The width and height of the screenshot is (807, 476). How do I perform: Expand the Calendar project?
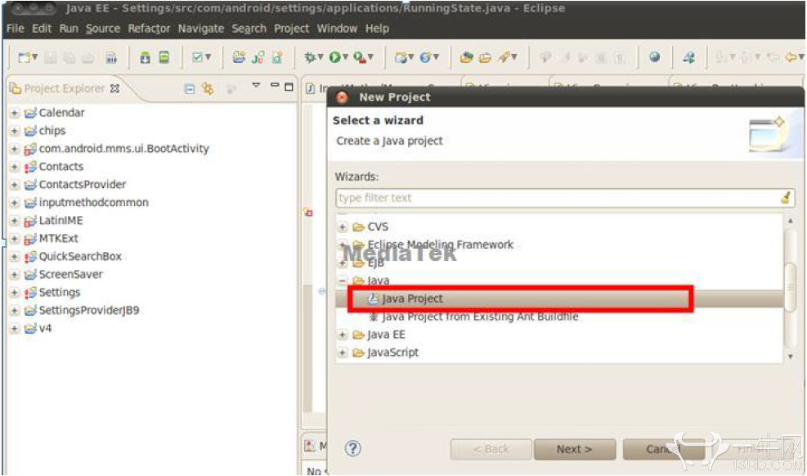tap(15, 113)
